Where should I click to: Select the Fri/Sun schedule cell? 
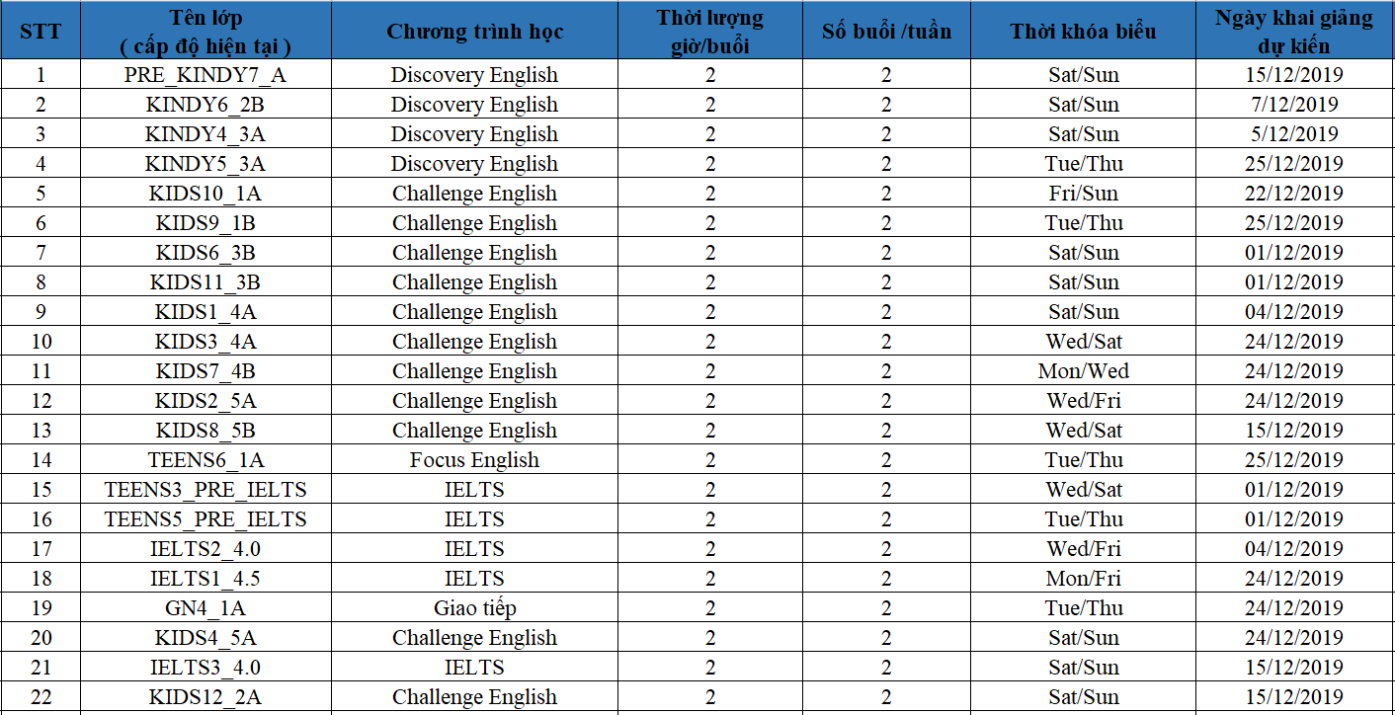coord(1083,194)
